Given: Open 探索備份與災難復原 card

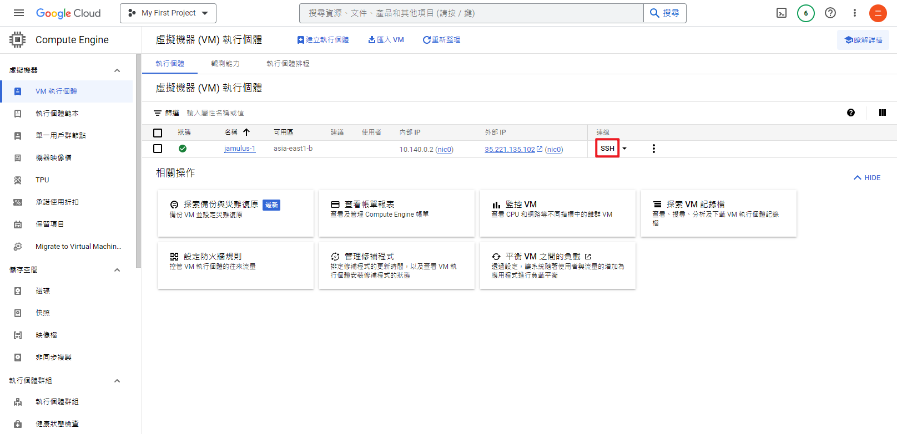Looking at the screenshot, I should (236, 213).
